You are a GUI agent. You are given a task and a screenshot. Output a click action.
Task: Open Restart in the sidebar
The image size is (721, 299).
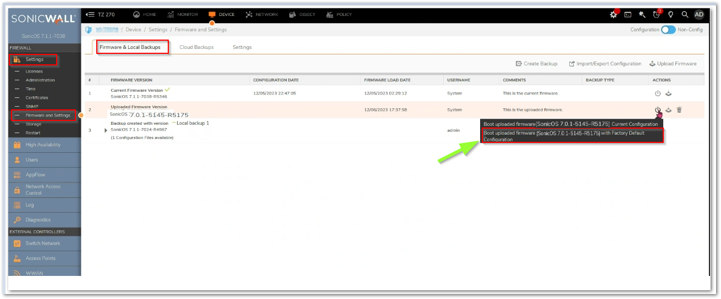coord(33,133)
